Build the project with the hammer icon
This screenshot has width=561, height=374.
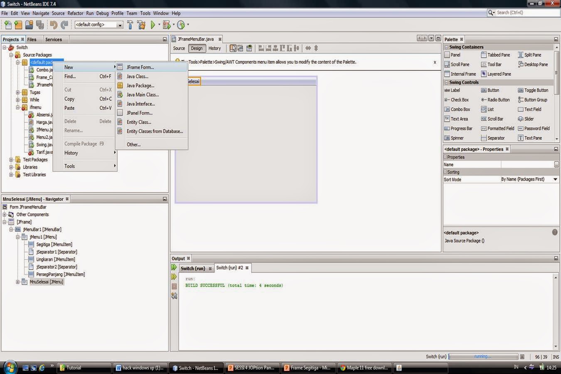click(x=130, y=25)
